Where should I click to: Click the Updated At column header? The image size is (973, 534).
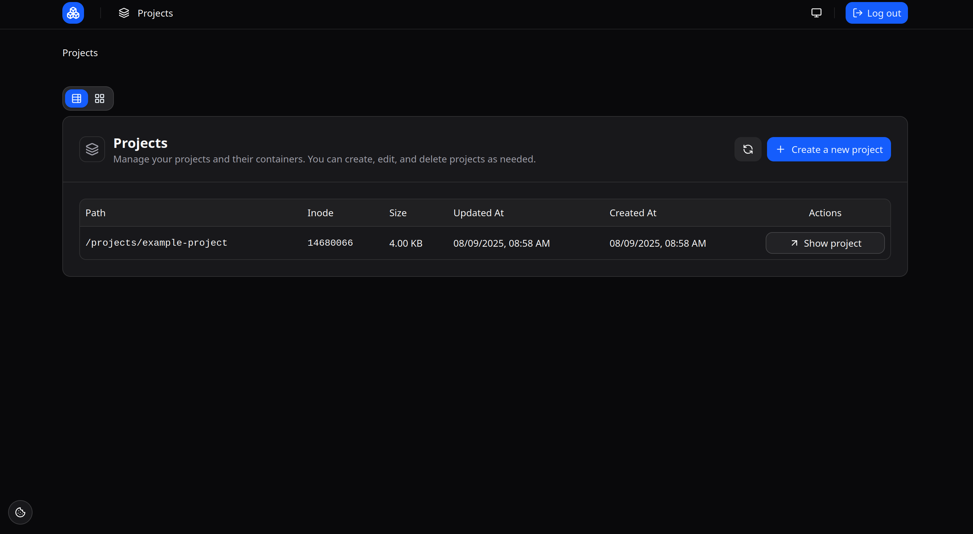tap(478, 213)
